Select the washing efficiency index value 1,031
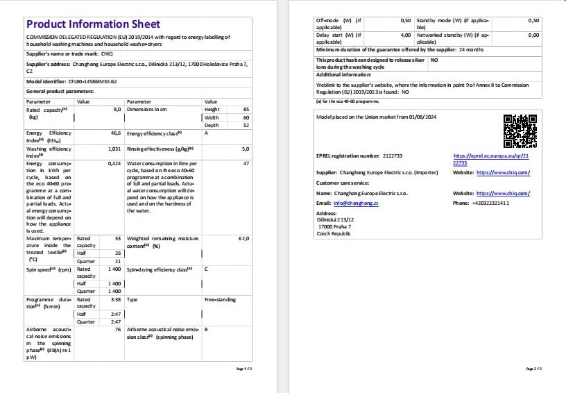 pos(114,149)
